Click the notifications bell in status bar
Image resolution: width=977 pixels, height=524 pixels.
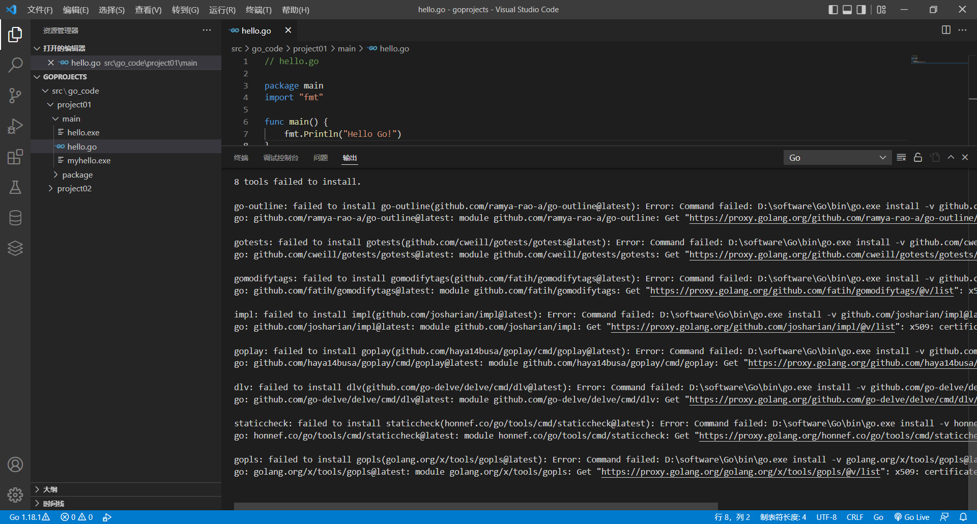(963, 517)
